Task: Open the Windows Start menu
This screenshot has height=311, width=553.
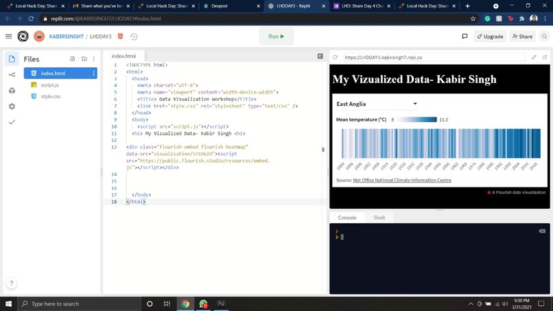Action: (8, 303)
